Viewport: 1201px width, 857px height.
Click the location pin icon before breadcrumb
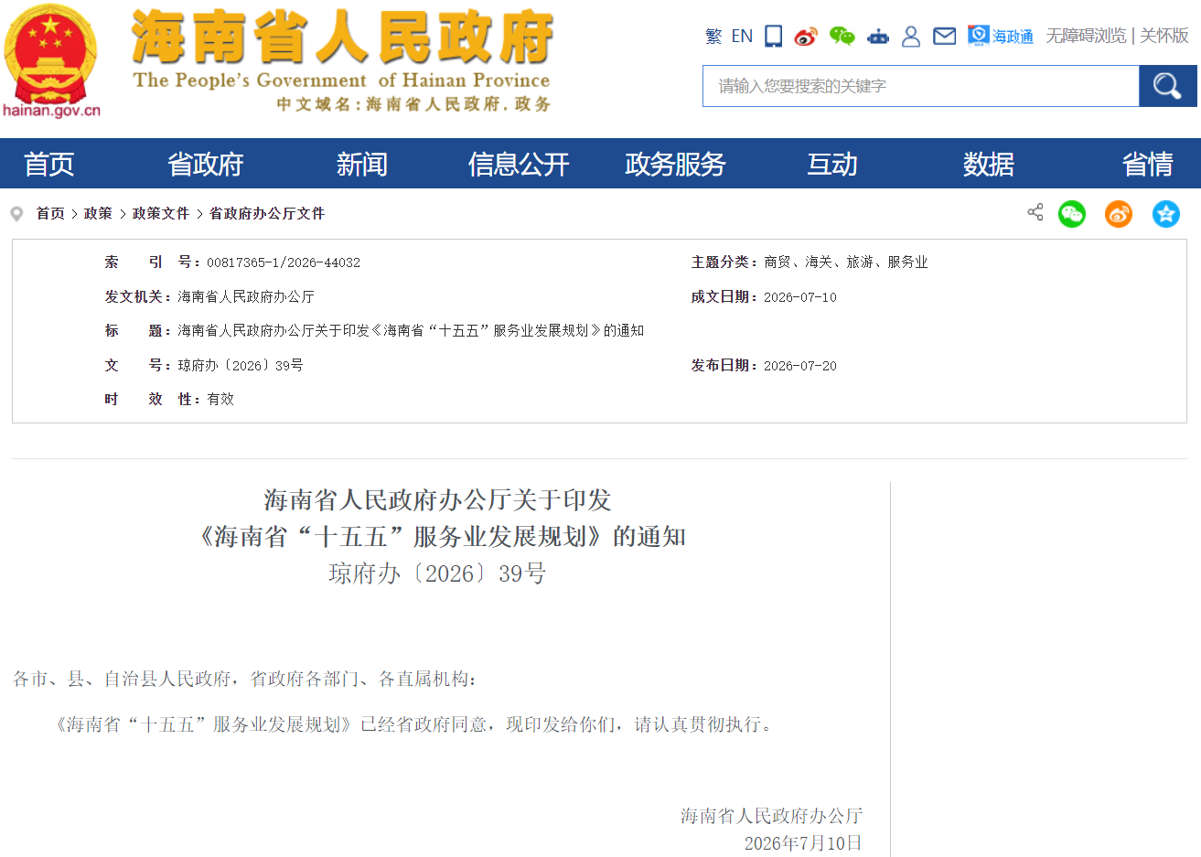(16, 214)
